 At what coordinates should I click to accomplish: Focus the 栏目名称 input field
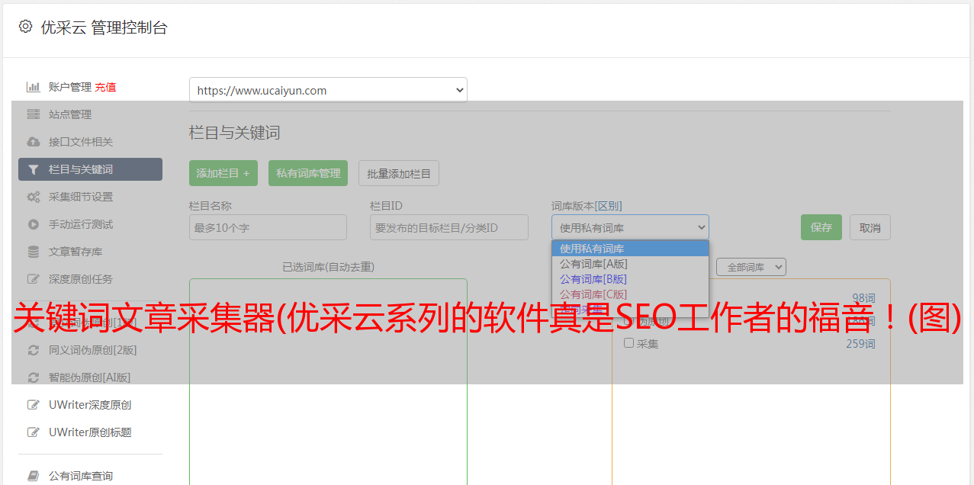coord(268,227)
